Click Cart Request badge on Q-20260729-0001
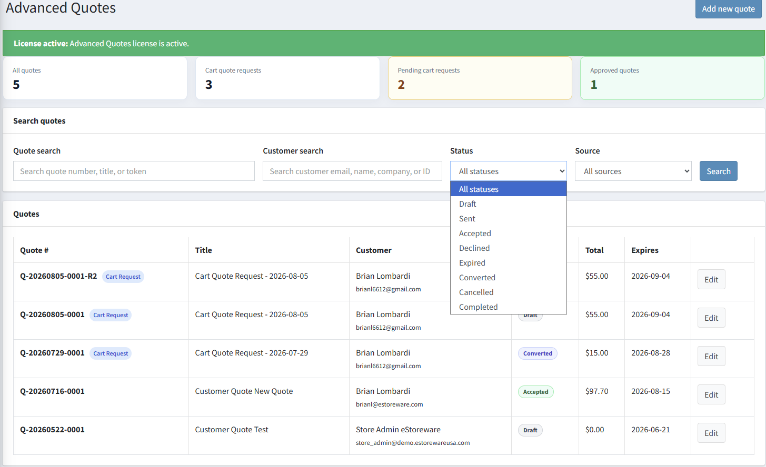 click(x=111, y=353)
